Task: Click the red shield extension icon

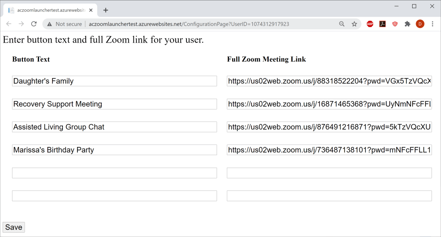Action: click(x=395, y=24)
